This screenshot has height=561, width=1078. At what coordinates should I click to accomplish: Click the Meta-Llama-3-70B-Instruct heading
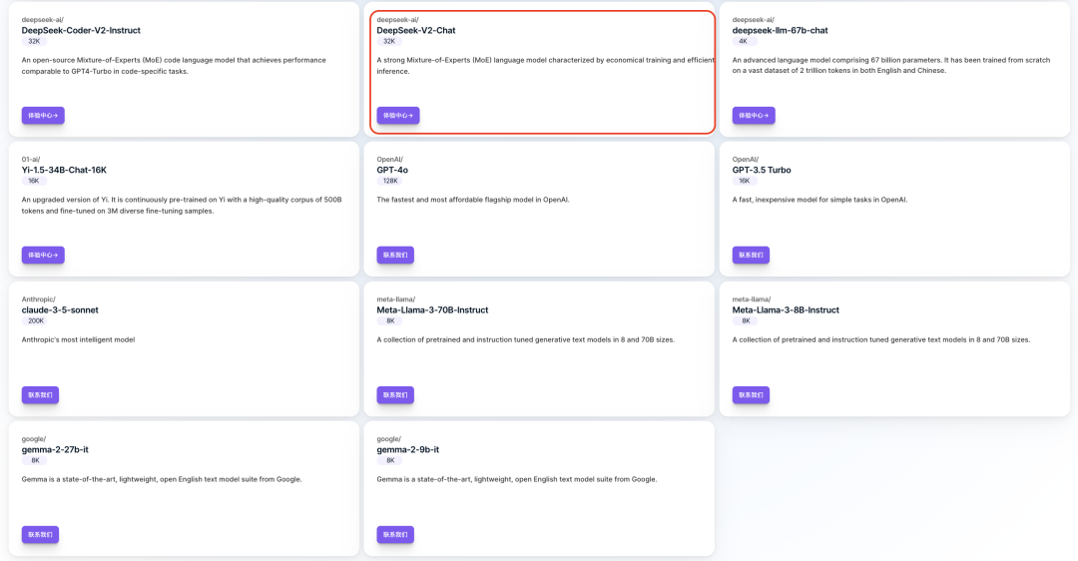click(x=432, y=309)
